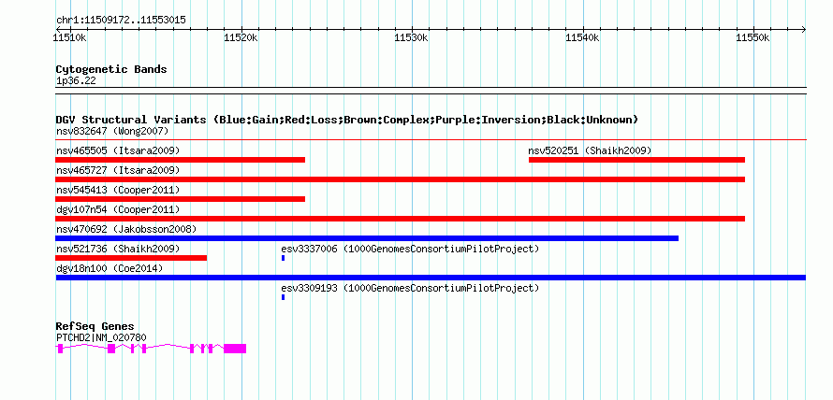Click the red bar for nsv545413

click(x=180, y=199)
